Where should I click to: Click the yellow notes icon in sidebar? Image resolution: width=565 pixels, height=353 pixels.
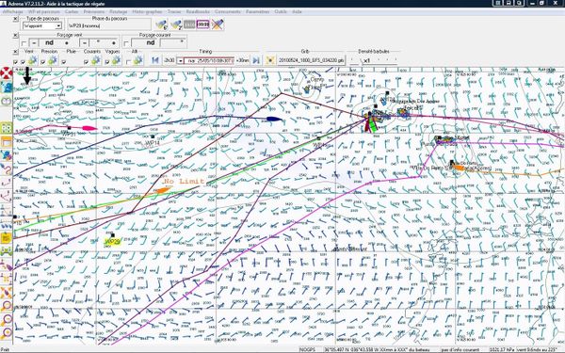(x=7, y=238)
